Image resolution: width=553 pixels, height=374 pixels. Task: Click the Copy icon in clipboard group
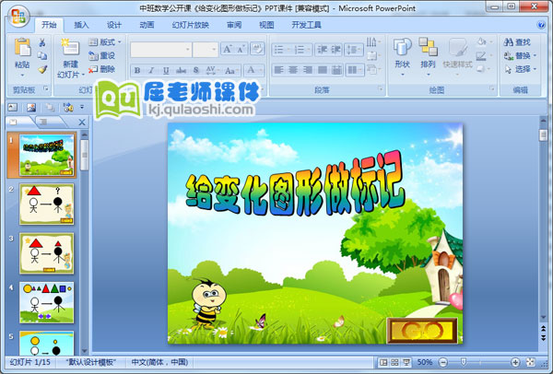[42, 56]
